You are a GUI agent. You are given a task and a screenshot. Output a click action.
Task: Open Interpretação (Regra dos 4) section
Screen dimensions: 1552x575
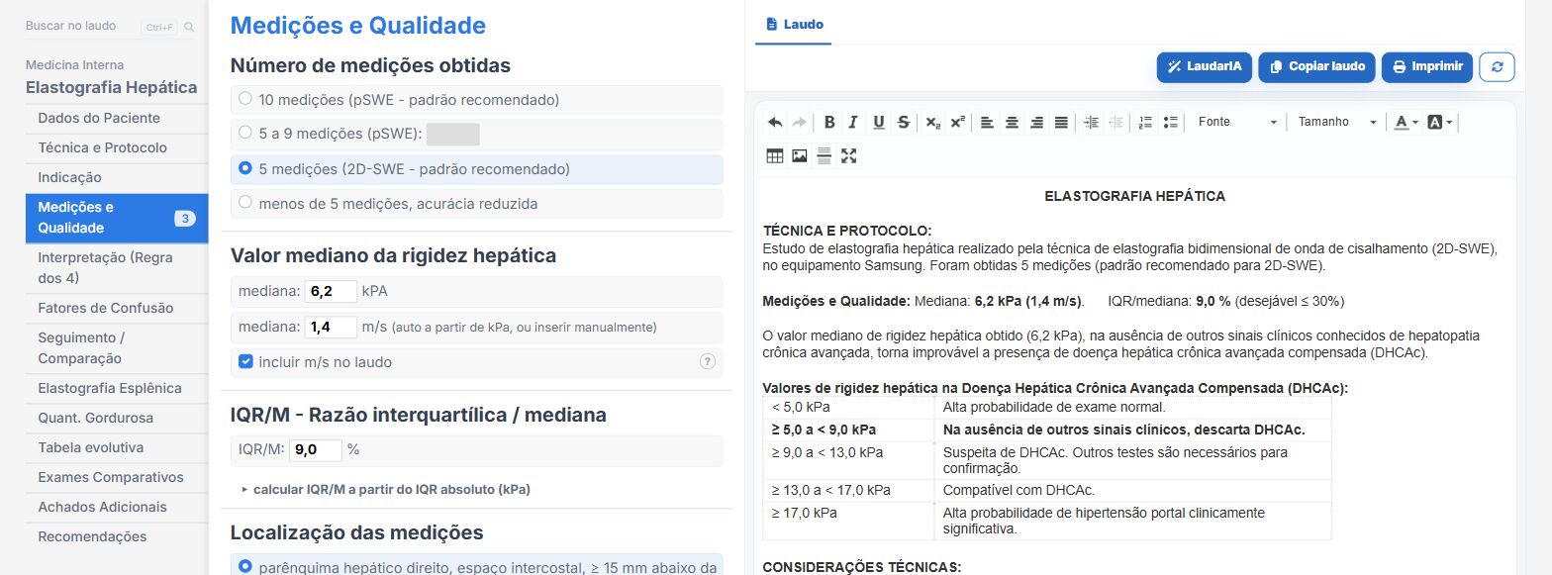coord(117,268)
